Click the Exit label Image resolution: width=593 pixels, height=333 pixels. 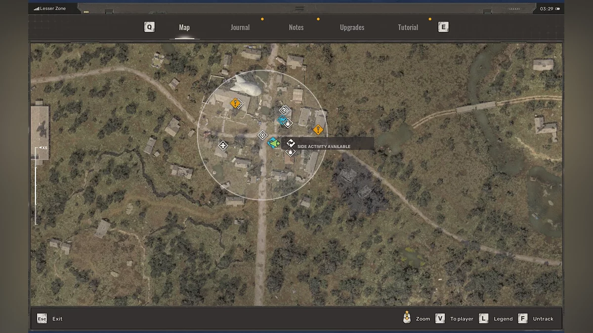point(57,319)
